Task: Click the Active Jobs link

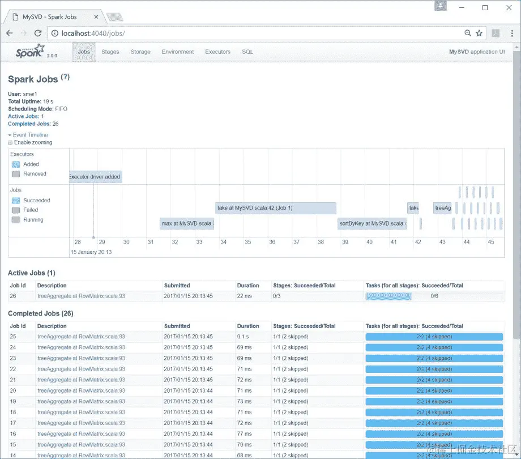Action: click(x=23, y=116)
